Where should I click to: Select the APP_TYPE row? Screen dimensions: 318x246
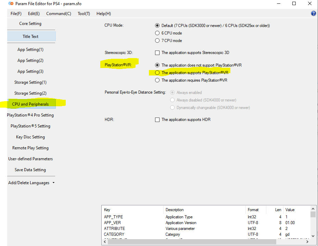(x=206, y=217)
